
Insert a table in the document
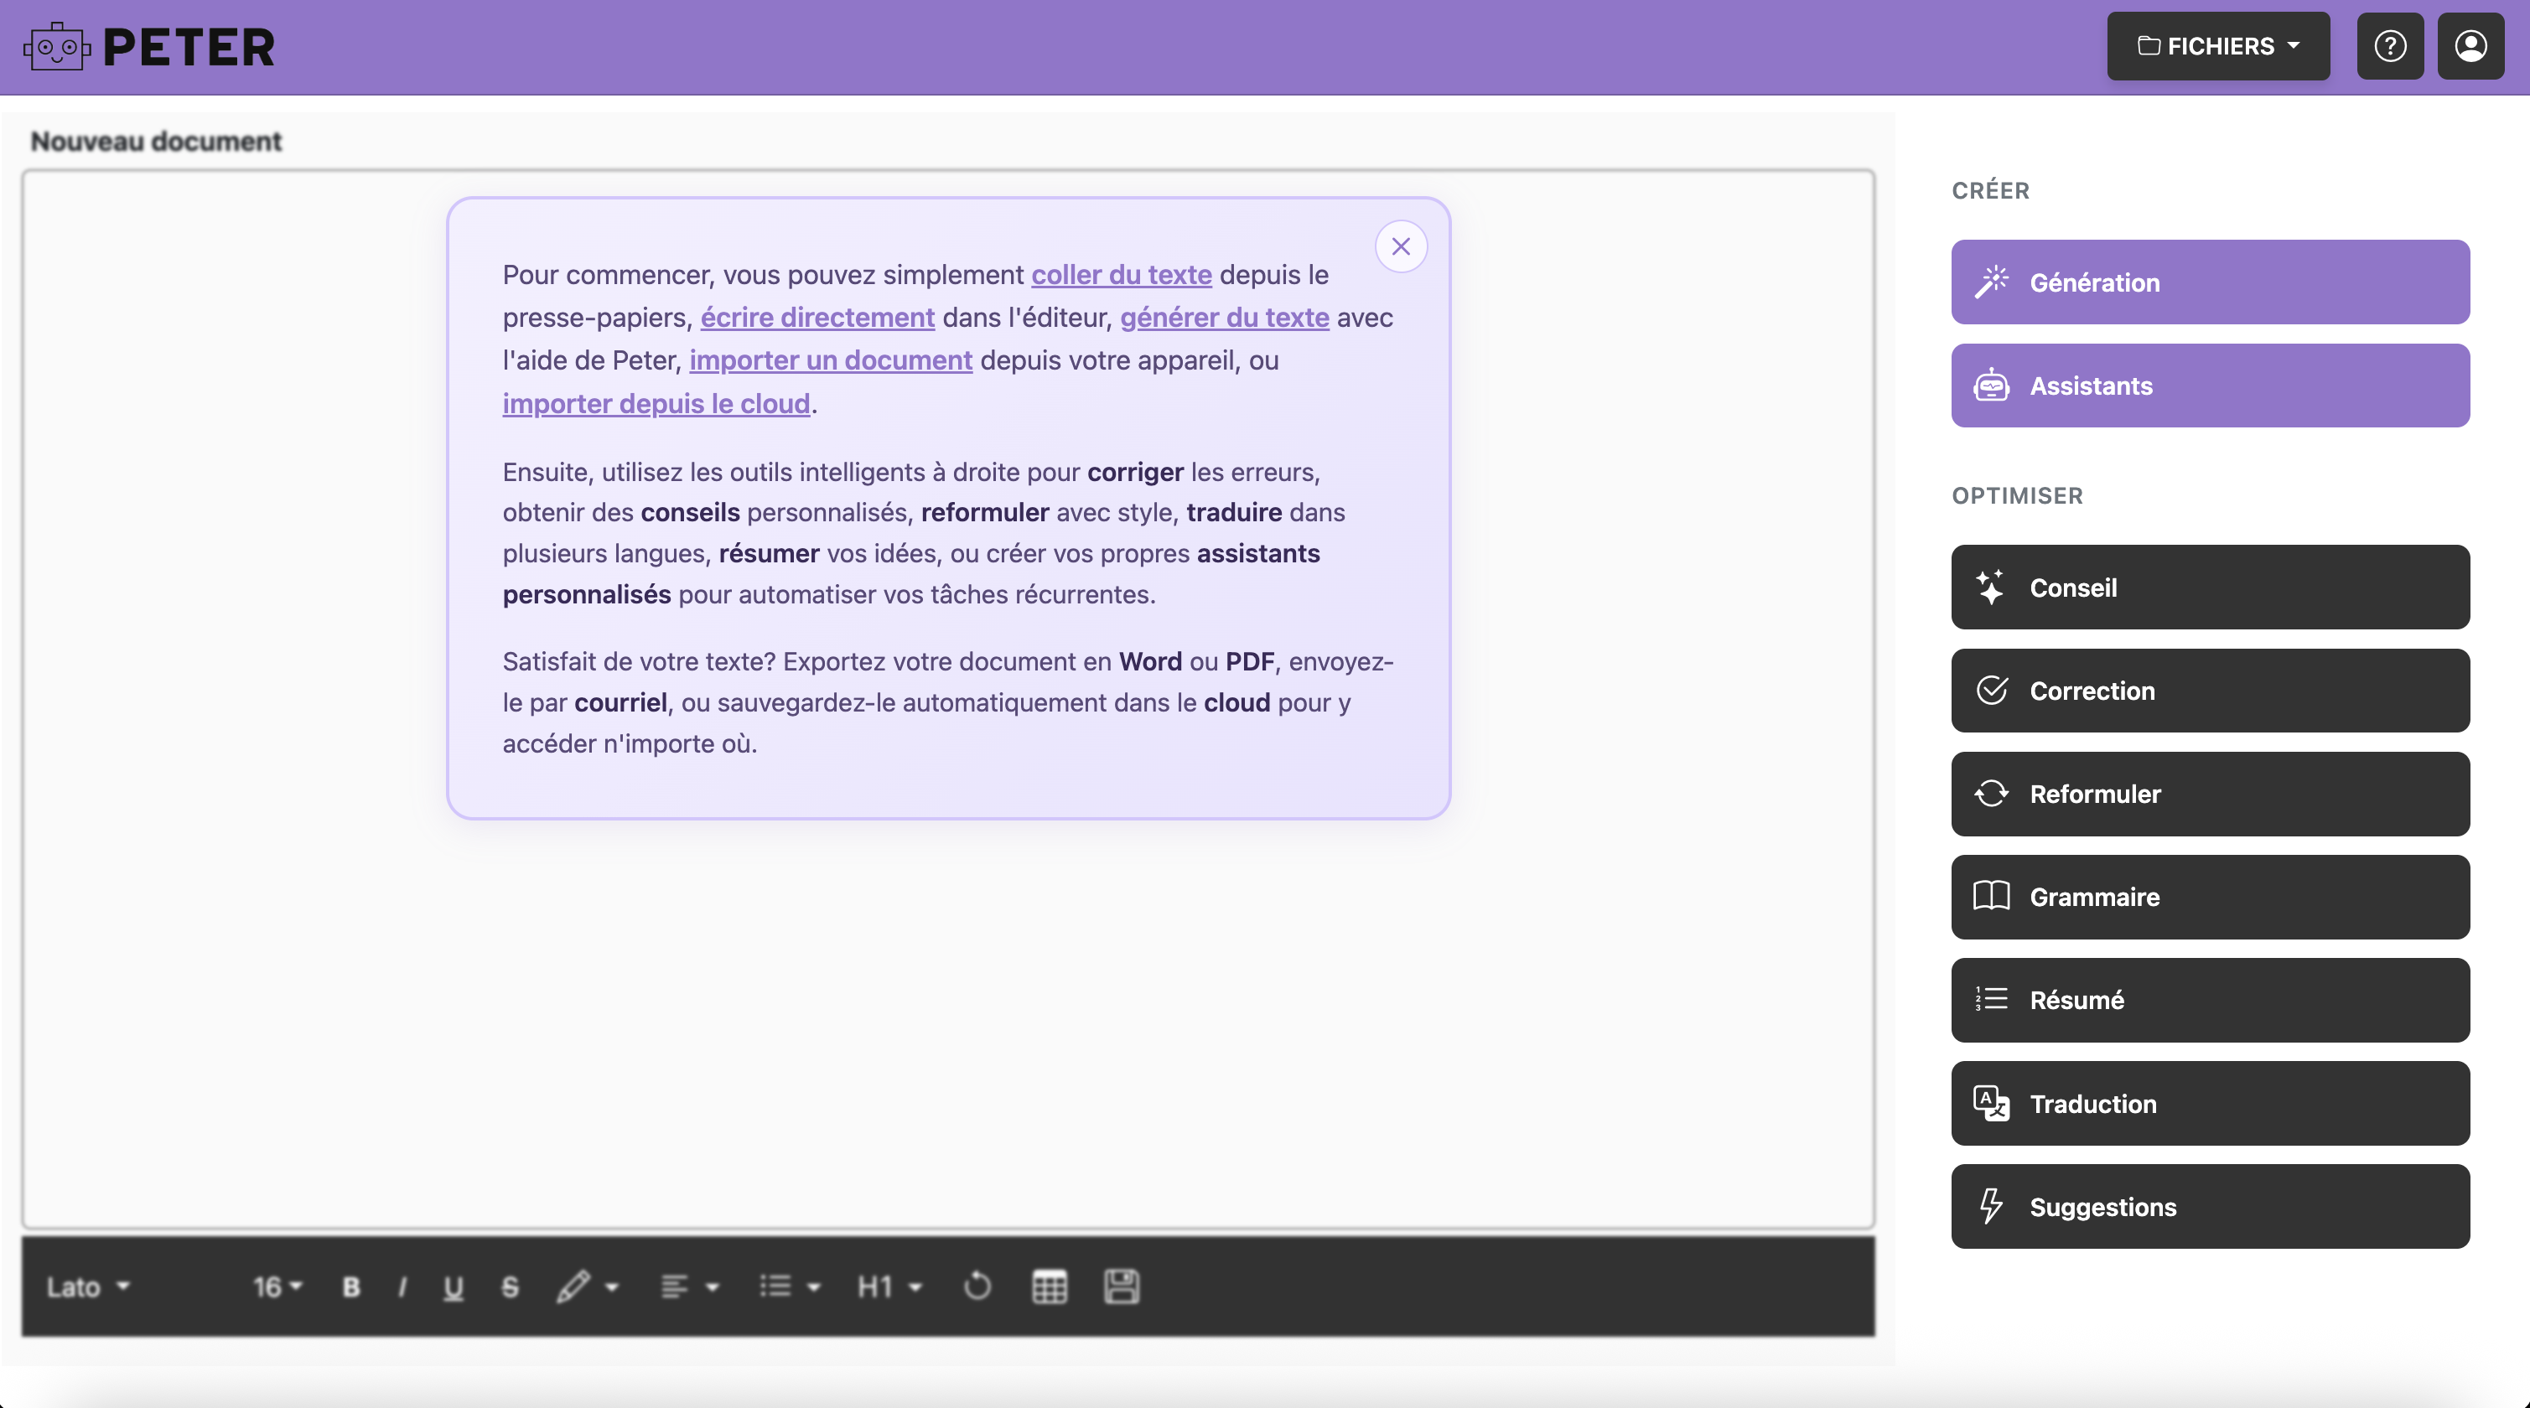(x=1048, y=1287)
